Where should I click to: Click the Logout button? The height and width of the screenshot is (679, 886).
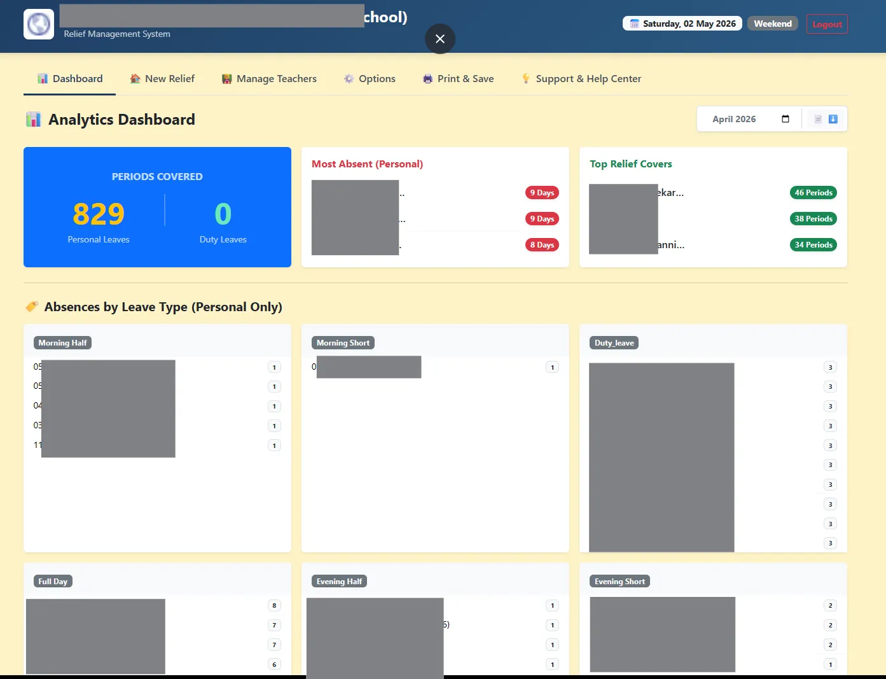pos(827,24)
